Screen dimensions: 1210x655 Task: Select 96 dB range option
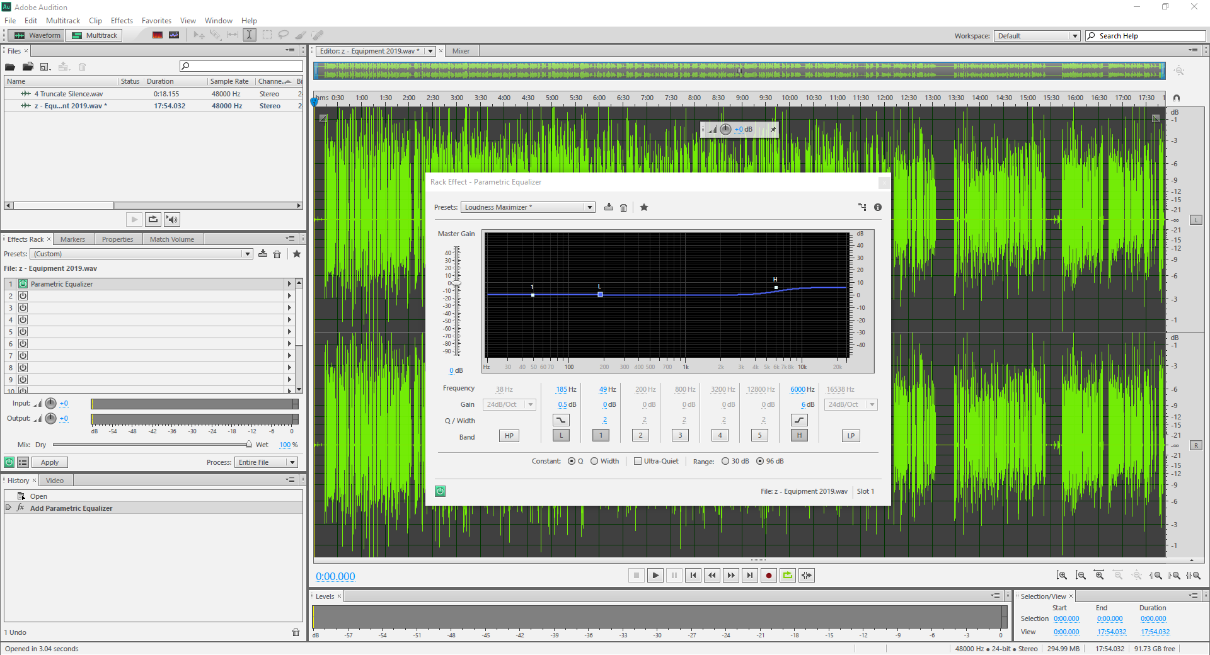click(x=760, y=461)
